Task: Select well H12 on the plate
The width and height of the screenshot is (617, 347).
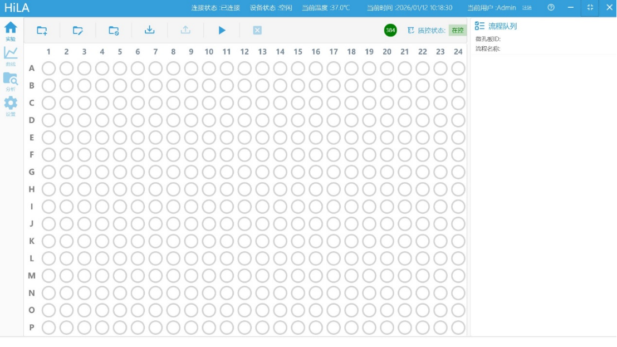Action: pyautogui.click(x=244, y=189)
